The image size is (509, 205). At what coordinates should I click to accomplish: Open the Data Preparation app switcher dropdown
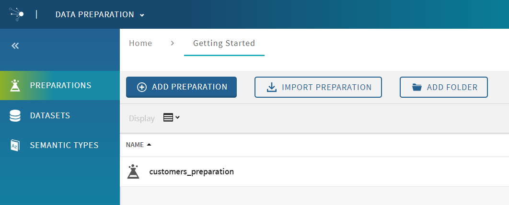tap(100, 15)
